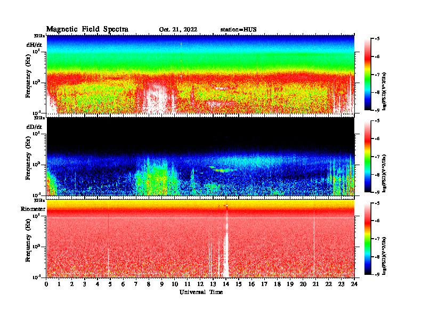Click the hour "3" tick label
Screen dimensions: 422x326
(x=85, y=284)
